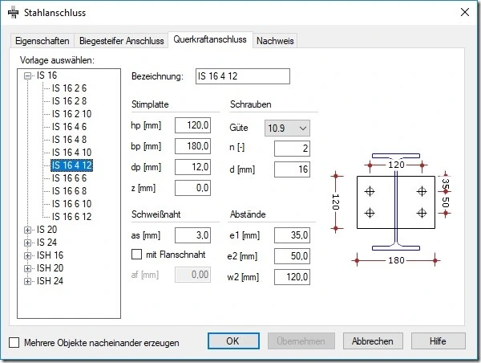Screen dimensions: 481x363
Task: Click the Bezeichnung text field
Action: pos(243,76)
